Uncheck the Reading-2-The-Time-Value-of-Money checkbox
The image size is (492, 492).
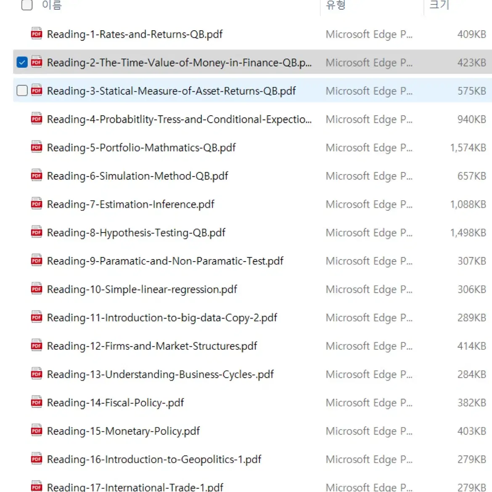[22, 62]
